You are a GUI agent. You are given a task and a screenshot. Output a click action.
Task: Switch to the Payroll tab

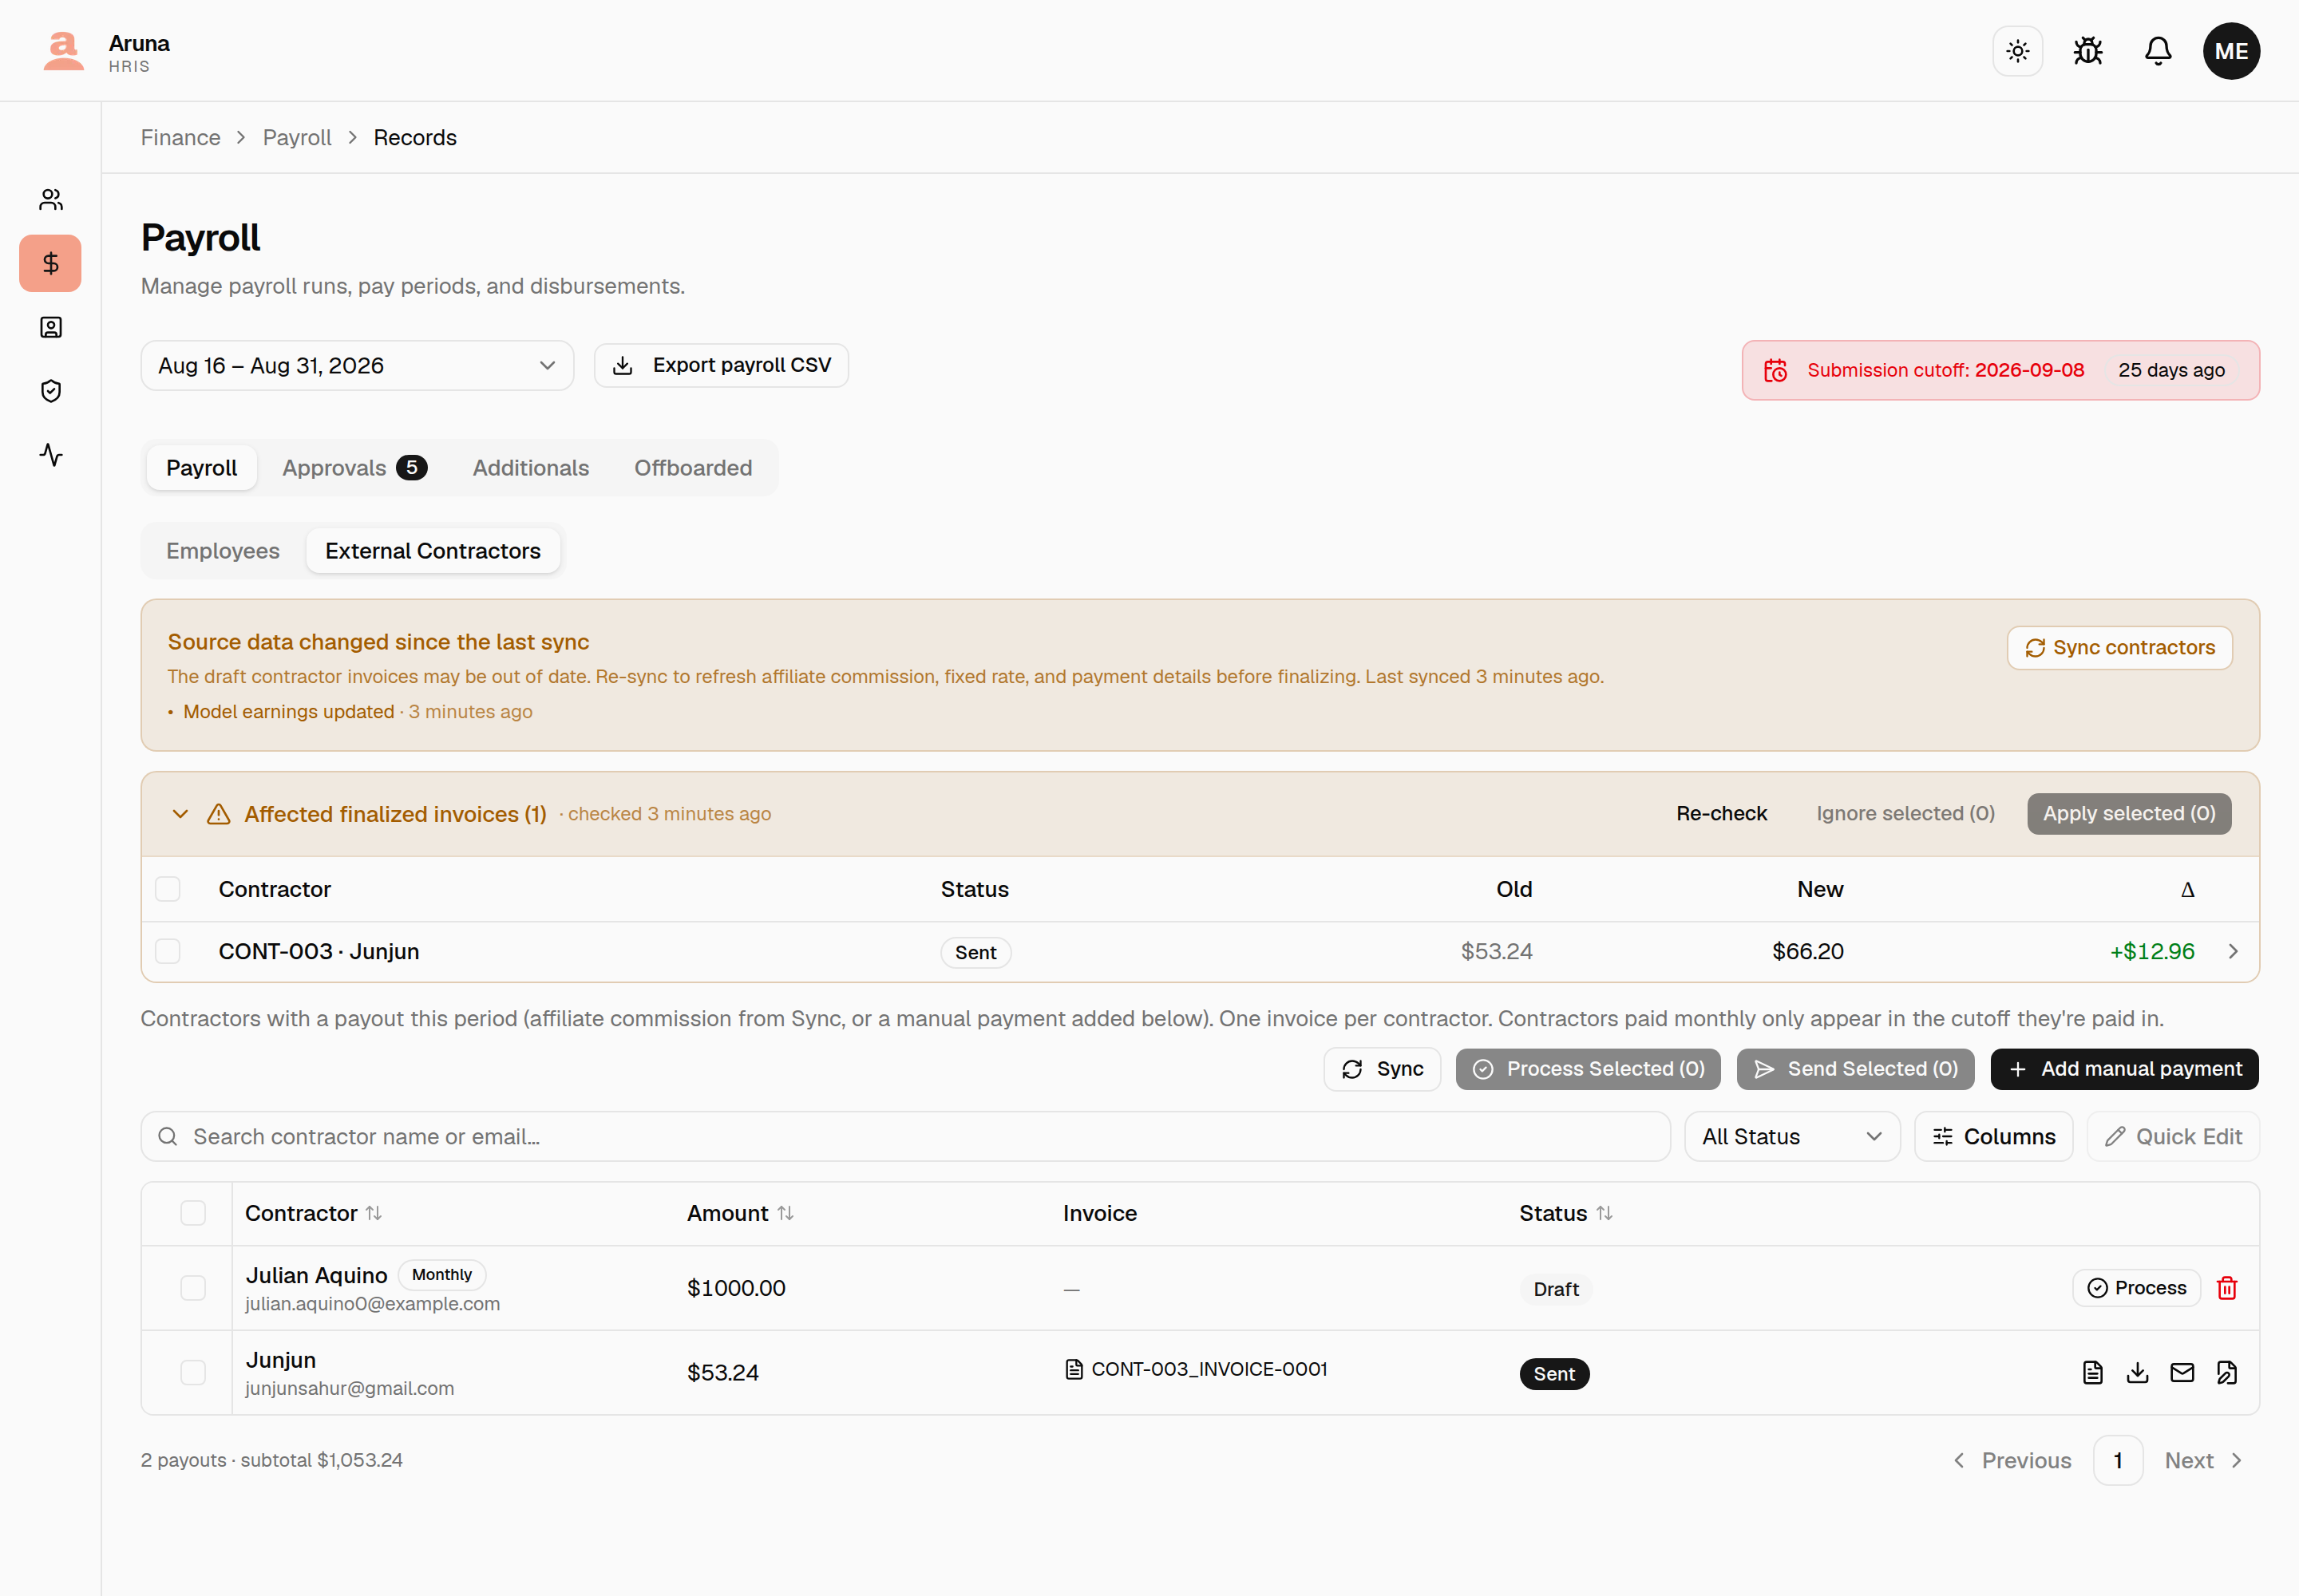tap(201, 467)
